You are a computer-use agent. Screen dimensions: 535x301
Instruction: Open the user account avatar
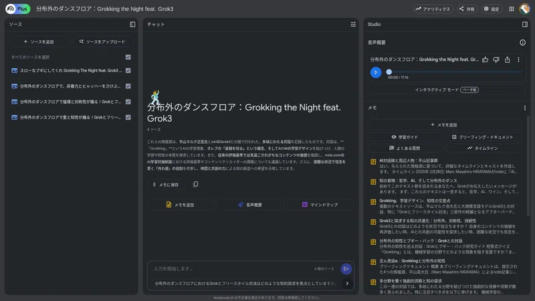[x=524, y=9]
